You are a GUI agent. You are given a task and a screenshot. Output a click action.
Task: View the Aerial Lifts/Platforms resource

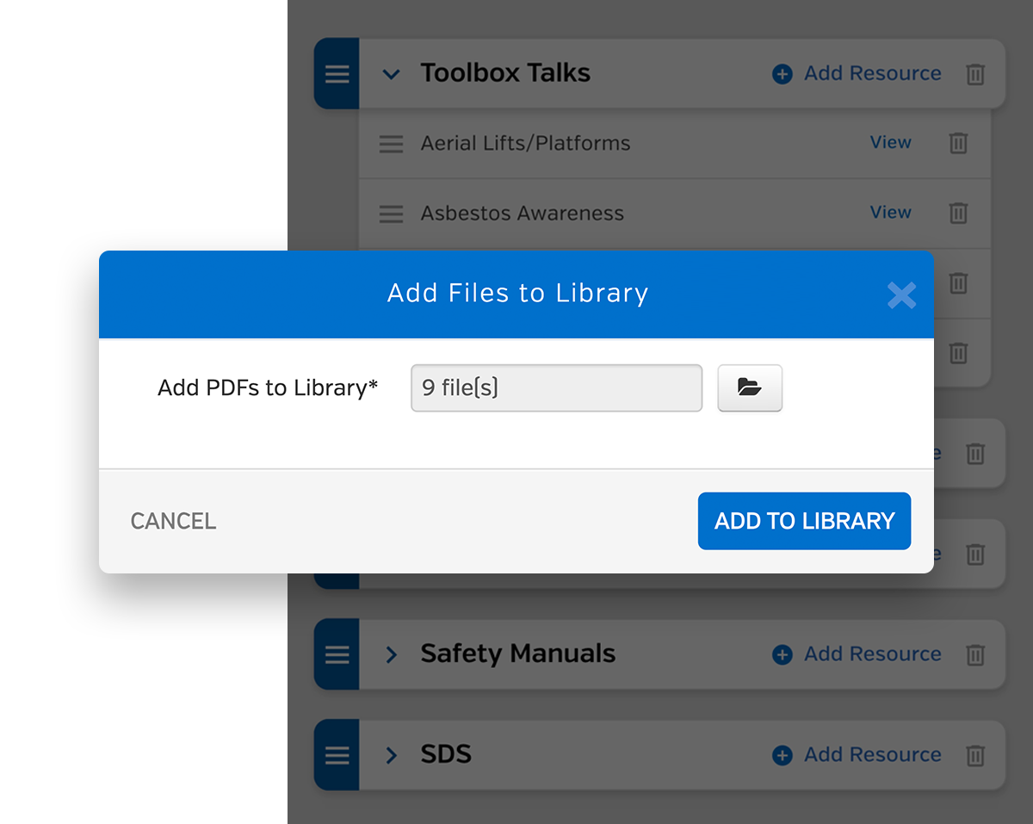pyautogui.click(x=890, y=143)
